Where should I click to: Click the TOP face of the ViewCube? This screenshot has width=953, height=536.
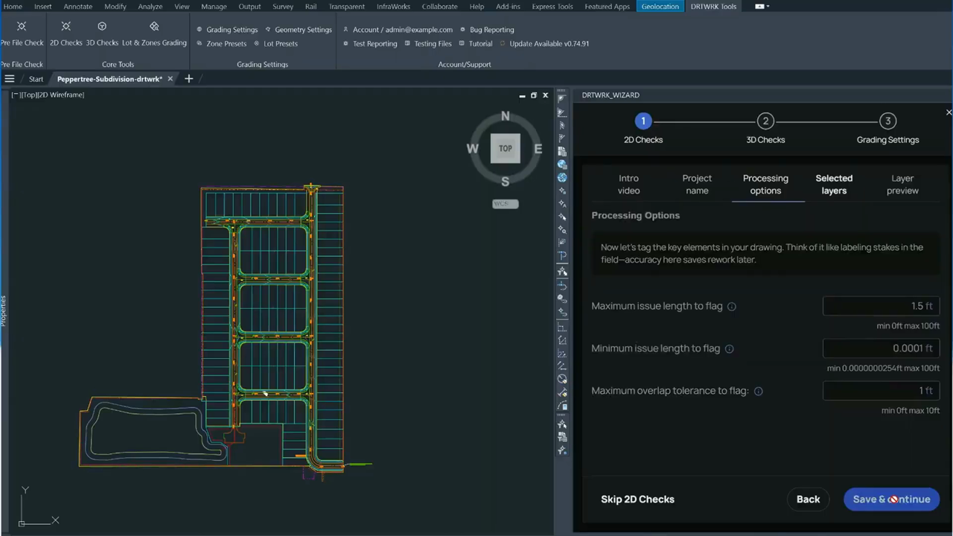(x=506, y=148)
